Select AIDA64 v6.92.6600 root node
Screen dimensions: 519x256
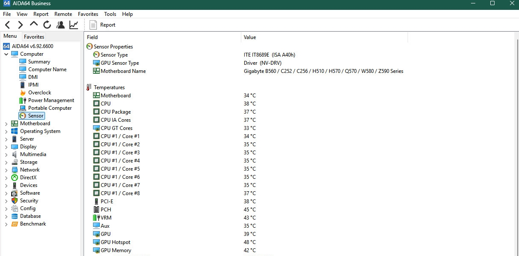(33, 46)
